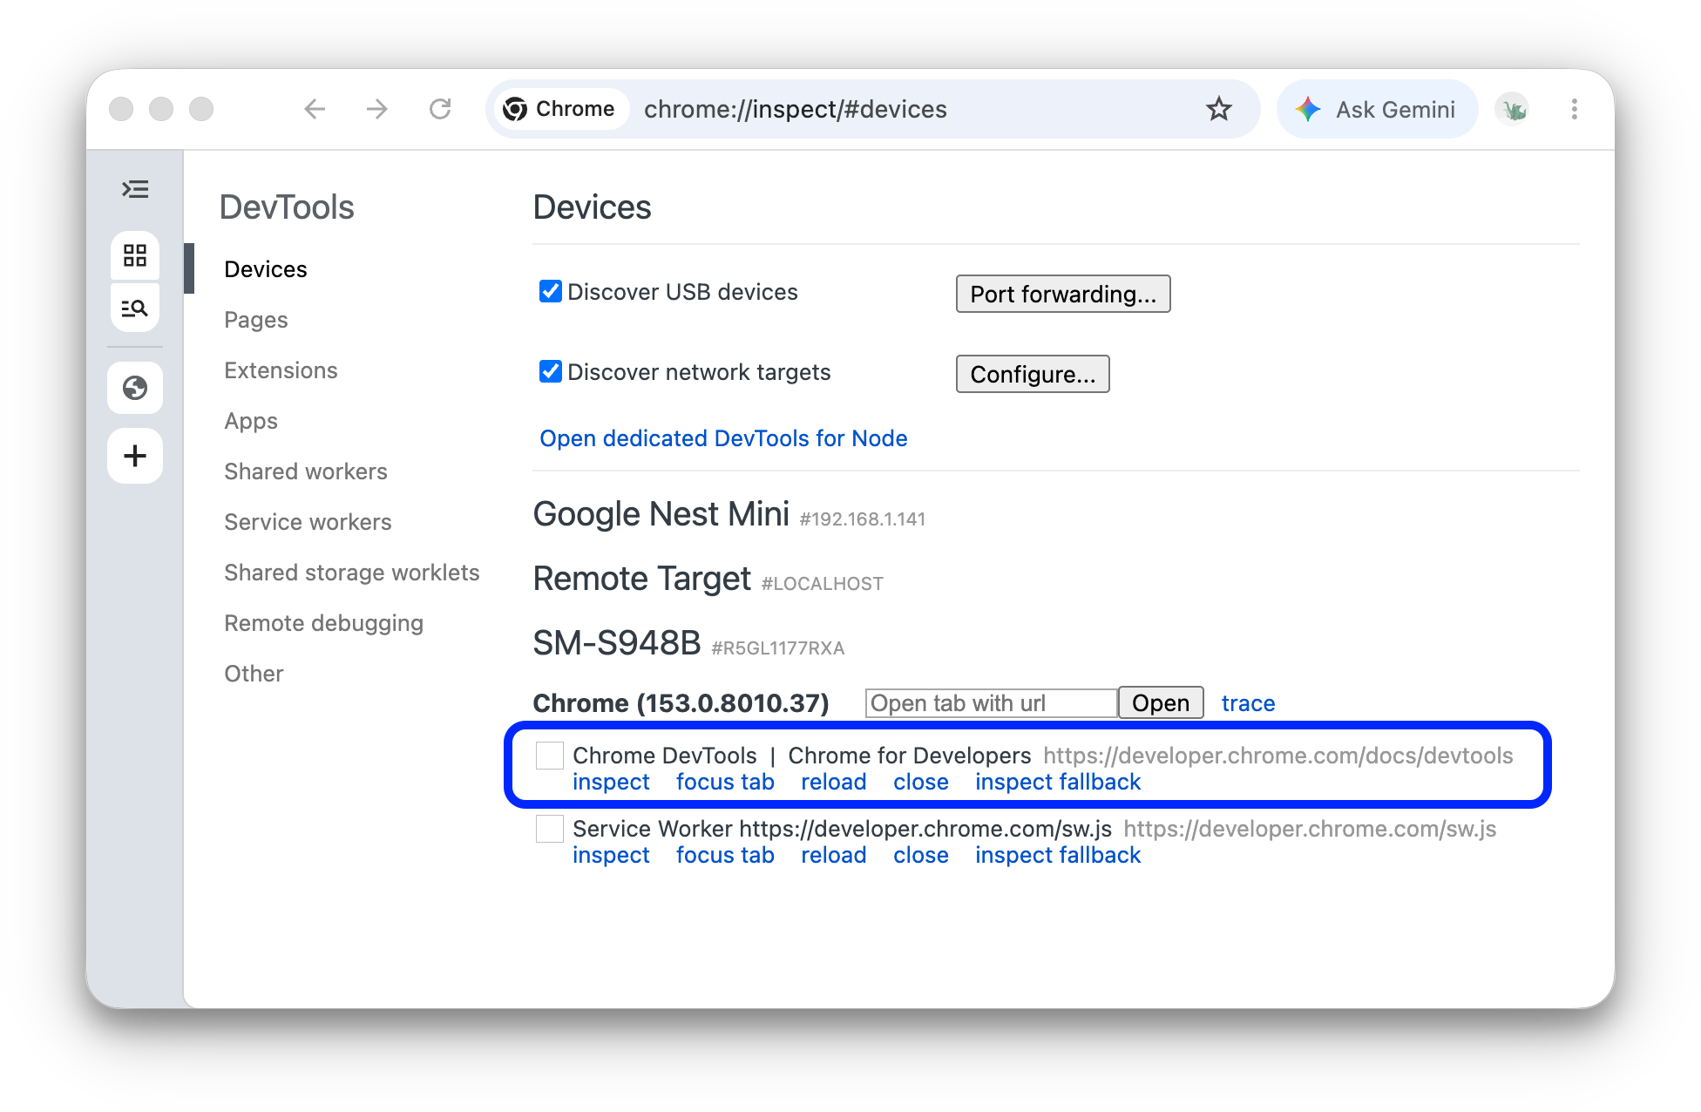Click the Port forwarding button
The height and width of the screenshot is (1112, 1701).
click(1063, 294)
